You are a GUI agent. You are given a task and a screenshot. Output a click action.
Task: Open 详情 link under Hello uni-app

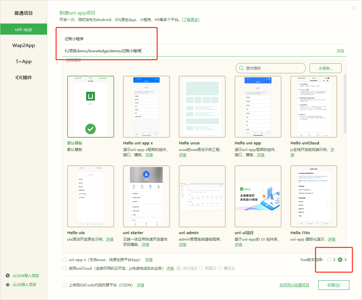(261, 155)
